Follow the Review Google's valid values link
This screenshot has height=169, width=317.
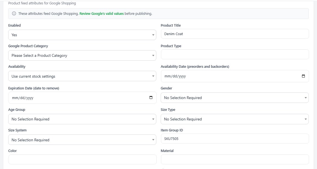pyautogui.click(x=101, y=13)
